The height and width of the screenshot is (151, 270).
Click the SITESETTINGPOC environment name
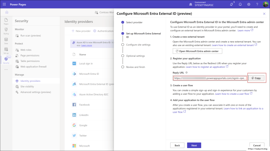click(x=204, y=5)
